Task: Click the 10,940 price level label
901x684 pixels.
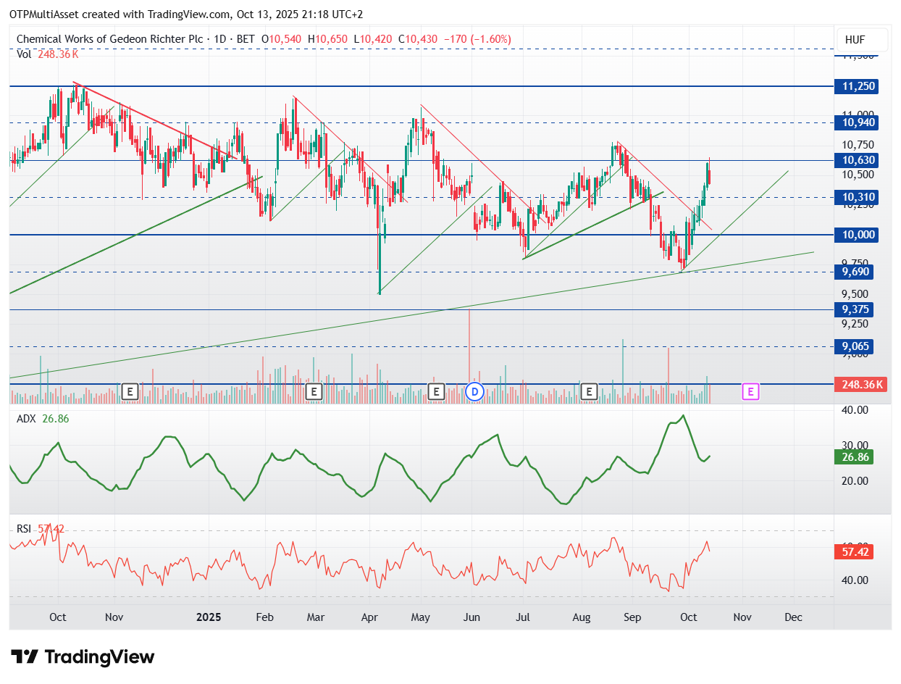Action: (860, 123)
